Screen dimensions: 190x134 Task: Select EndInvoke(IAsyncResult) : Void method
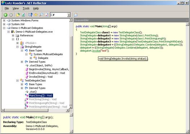pos(47,73)
